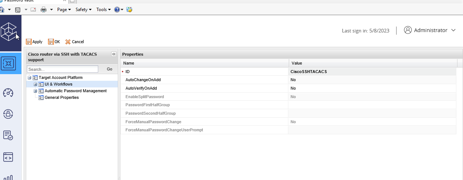Click the platform Search input field
Image resolution: width=463 pixels, height=180 pixels.
(x=62, y=69)
